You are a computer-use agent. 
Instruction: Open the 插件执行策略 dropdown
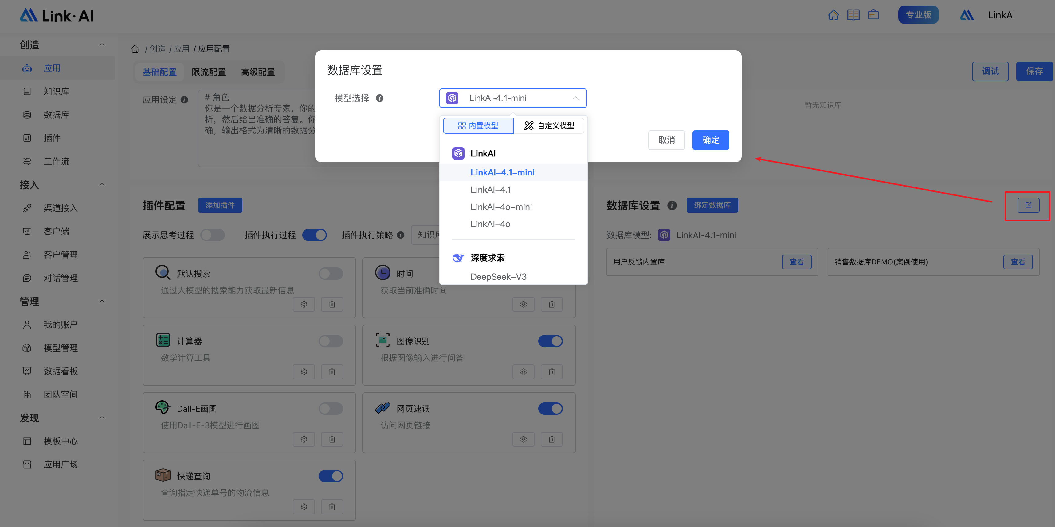426,235
